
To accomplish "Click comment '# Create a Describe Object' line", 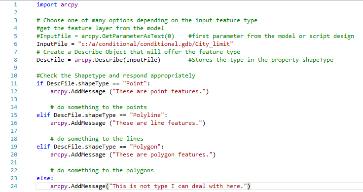I will click(x=138, y=52).
